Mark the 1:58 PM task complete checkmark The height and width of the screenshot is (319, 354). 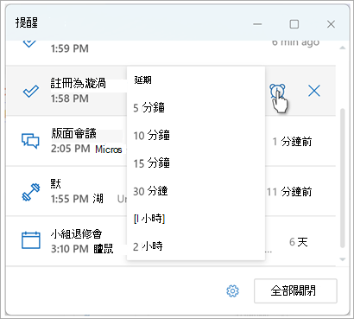point(31,92)
